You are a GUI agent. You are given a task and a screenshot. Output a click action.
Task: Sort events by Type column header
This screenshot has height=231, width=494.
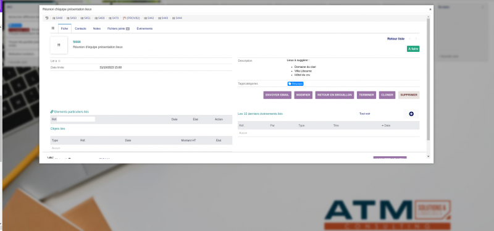coord(301,125)
